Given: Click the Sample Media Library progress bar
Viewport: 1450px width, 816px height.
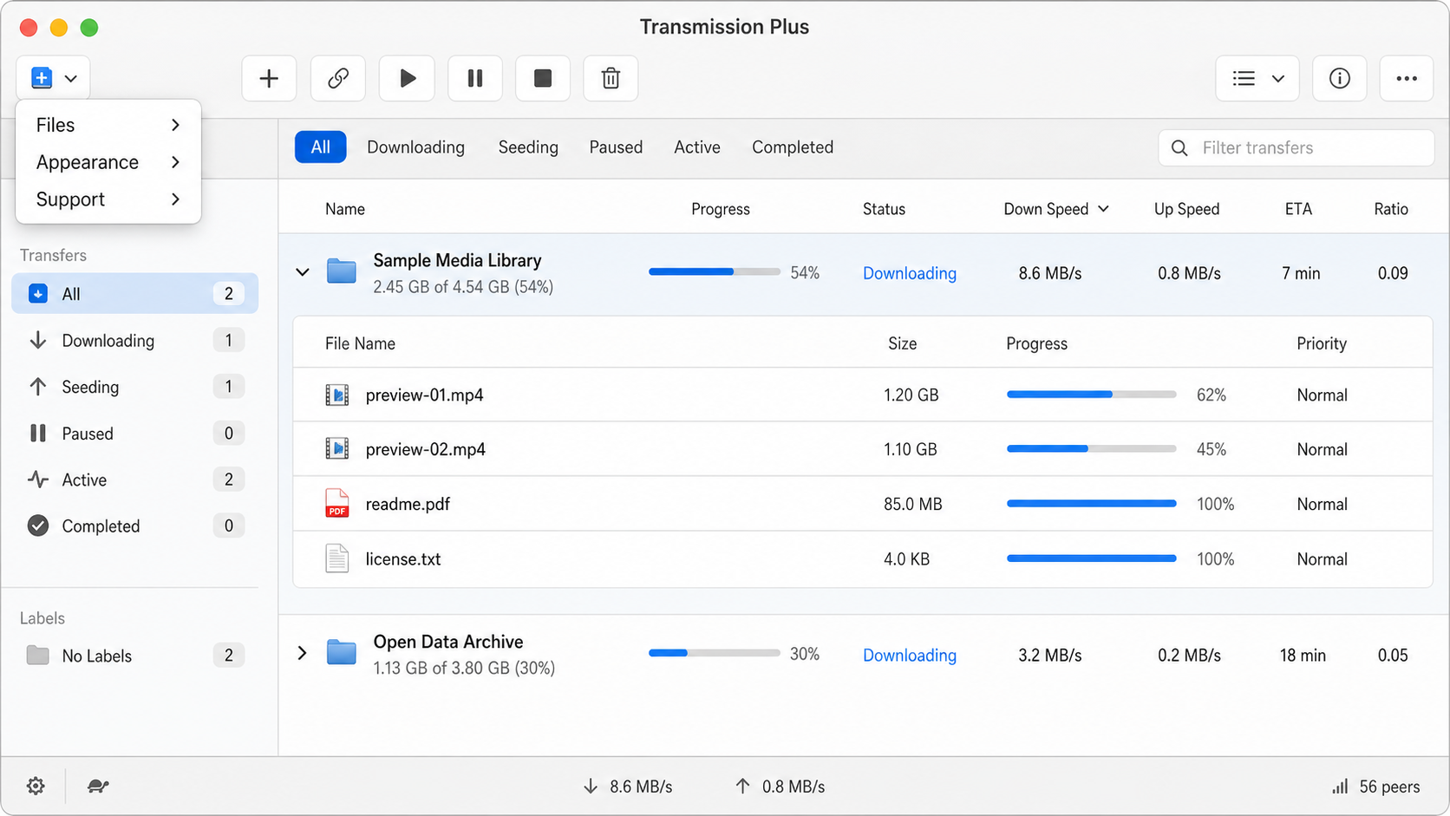Looking at the screenshot, I should click(x=715, y=272).
